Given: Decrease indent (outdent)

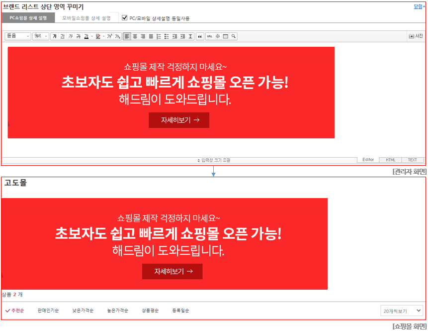Looking at the screenshot, I should pos(174,36).
